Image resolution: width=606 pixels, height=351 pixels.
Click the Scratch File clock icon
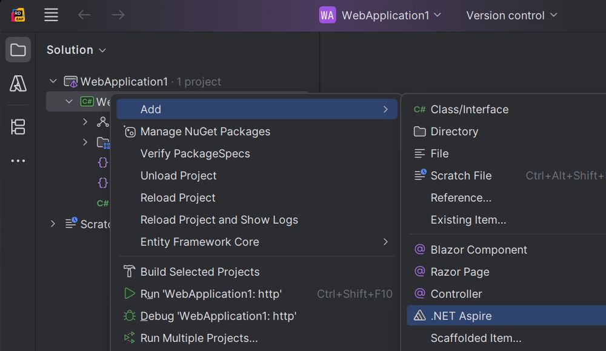coord(420,175)
